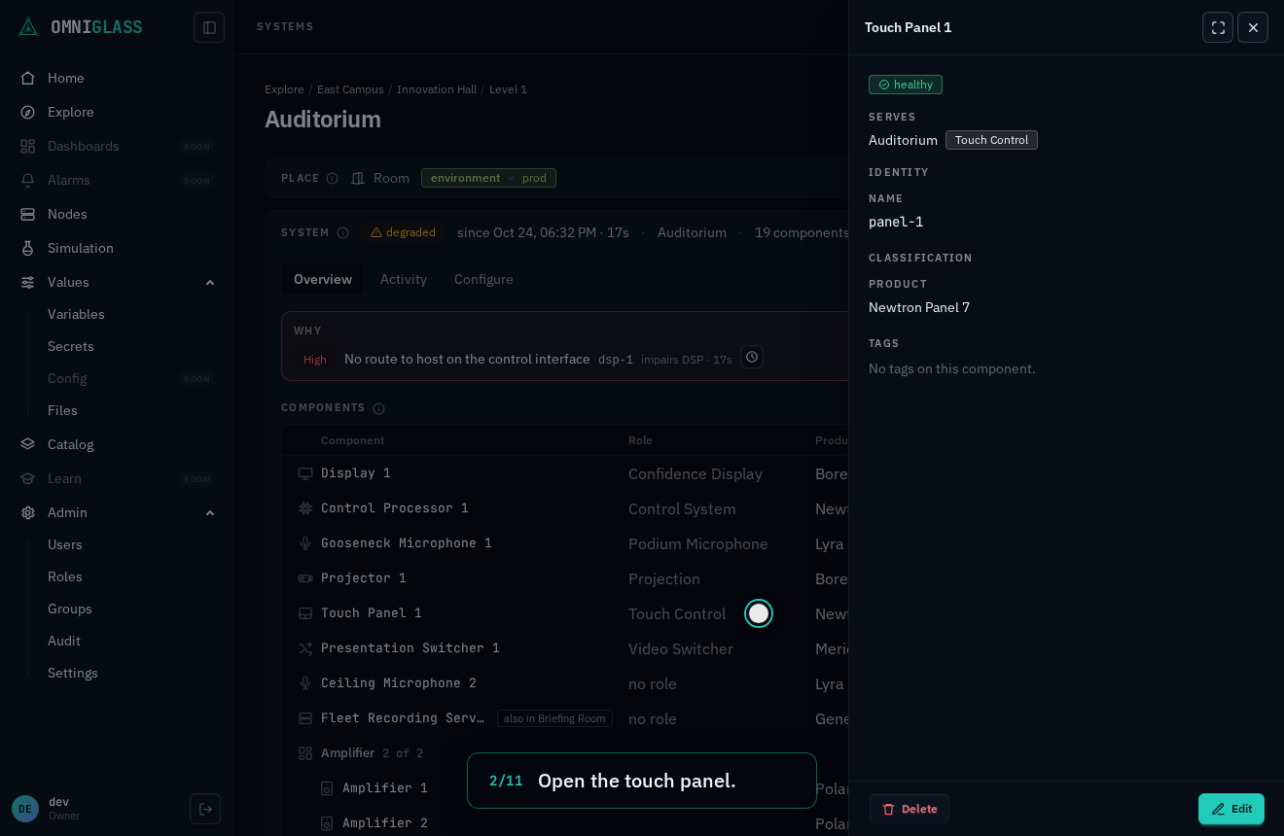
Task: Open the Audit log page
Action: 64,641
